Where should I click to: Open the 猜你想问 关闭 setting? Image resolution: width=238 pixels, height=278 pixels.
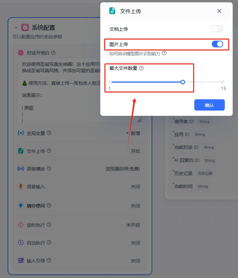click(135, 206)
